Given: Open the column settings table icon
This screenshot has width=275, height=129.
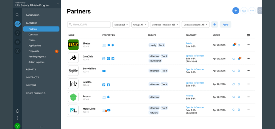Looking at the screenshot, I should click(x=248, y=35).
